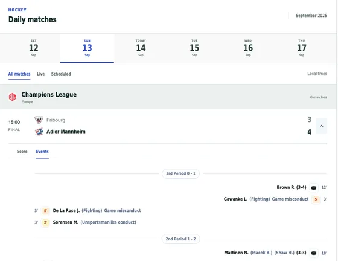The image size is (338, 261).
Task: Click the Fribourg team crest icon
Action: [39, 120]
